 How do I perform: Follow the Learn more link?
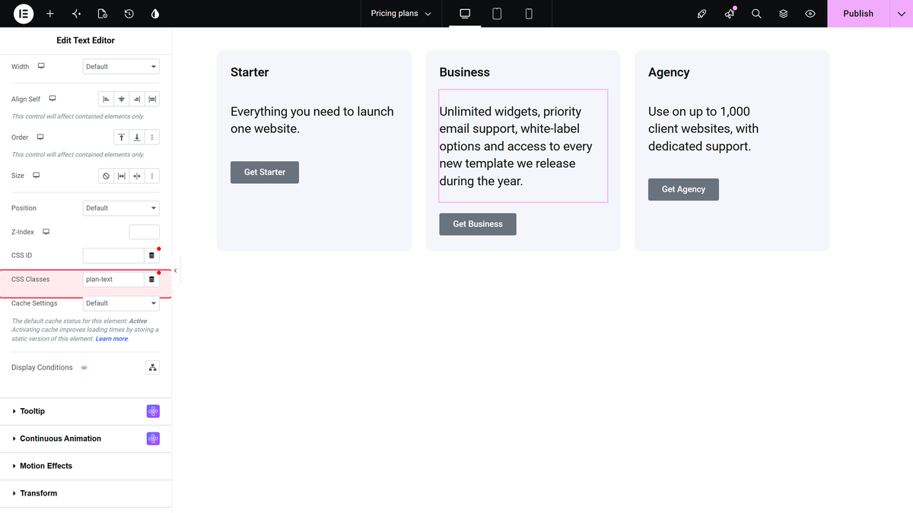(x=112, y=339)
